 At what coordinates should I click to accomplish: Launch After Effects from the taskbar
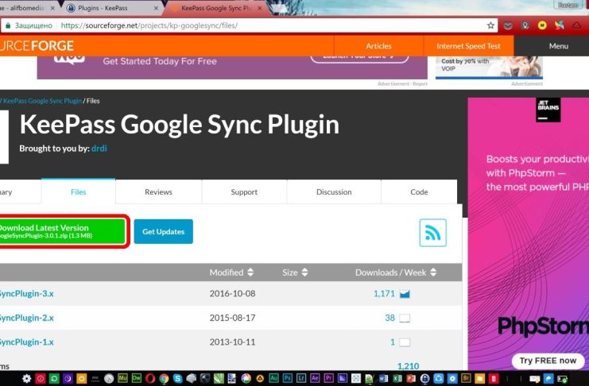pos(315,378)
